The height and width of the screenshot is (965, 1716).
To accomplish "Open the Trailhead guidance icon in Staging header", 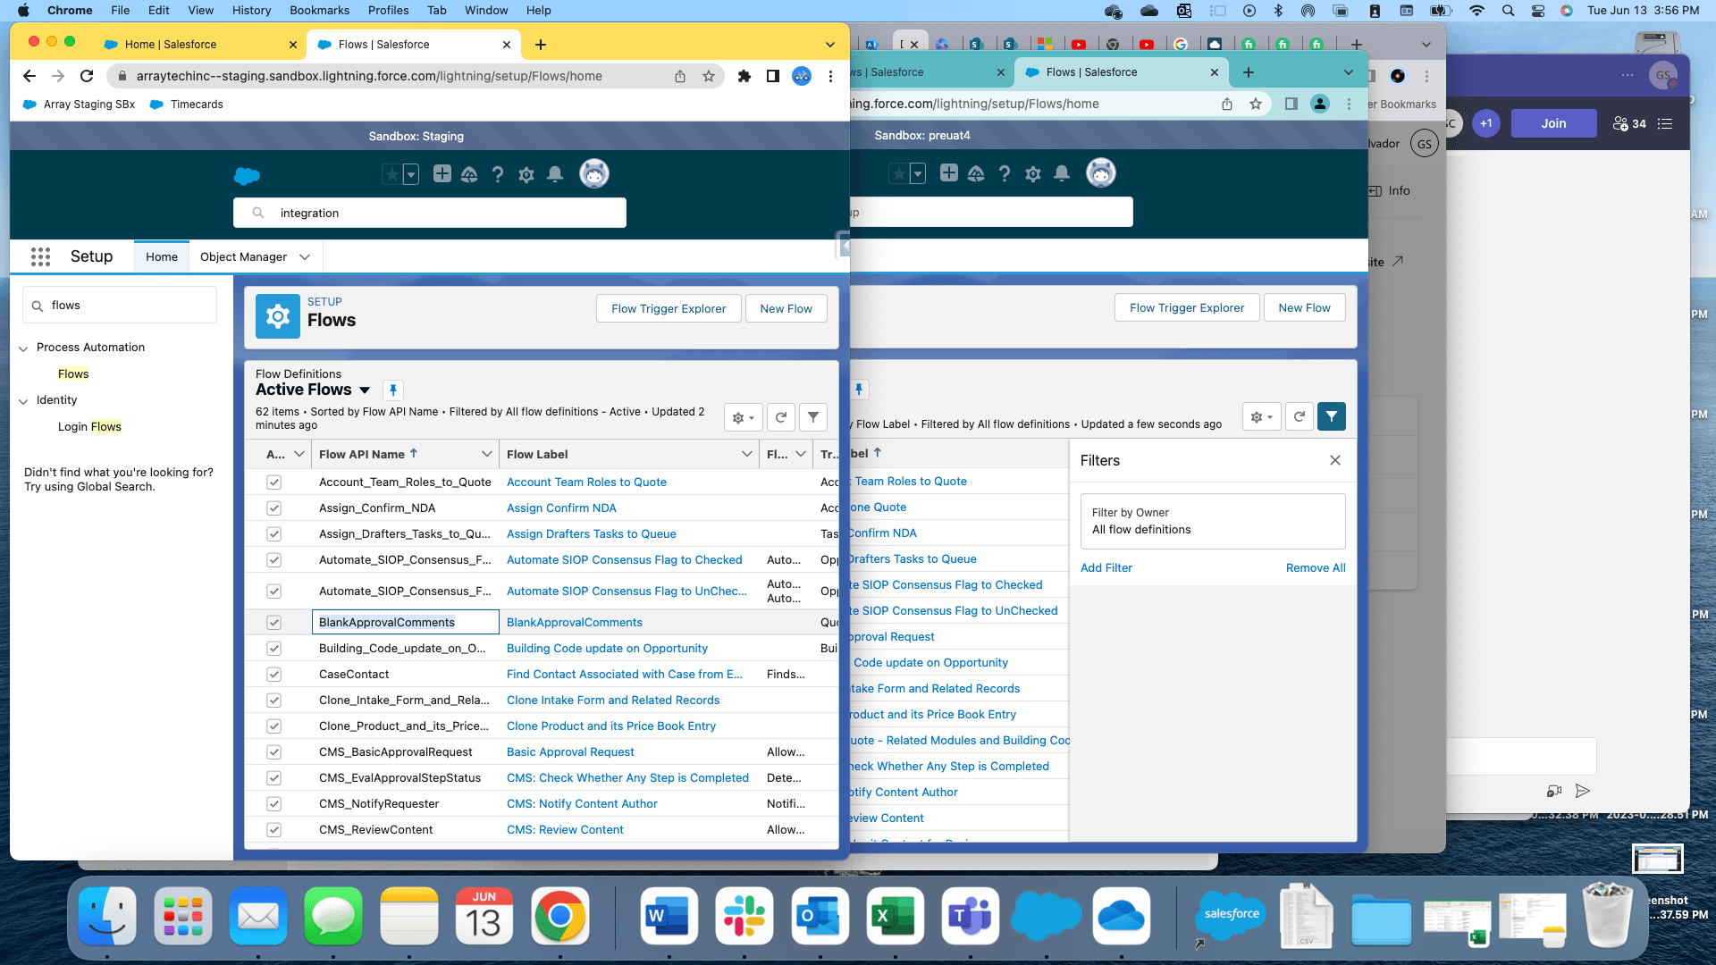I will pos(469,174).
